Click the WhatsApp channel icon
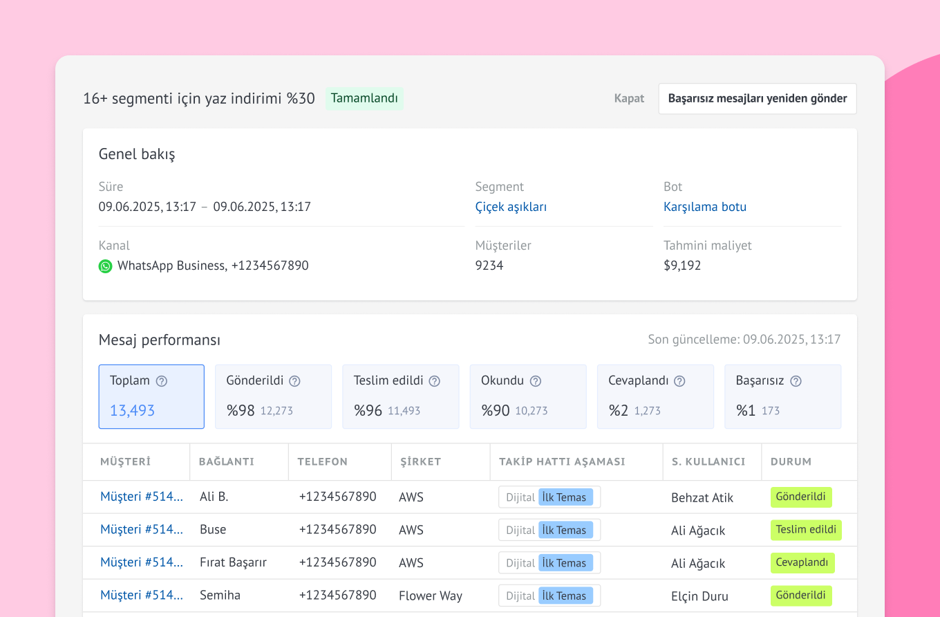Screen dimensions: 940x617 pyautogui.click(x=105, y=266)
